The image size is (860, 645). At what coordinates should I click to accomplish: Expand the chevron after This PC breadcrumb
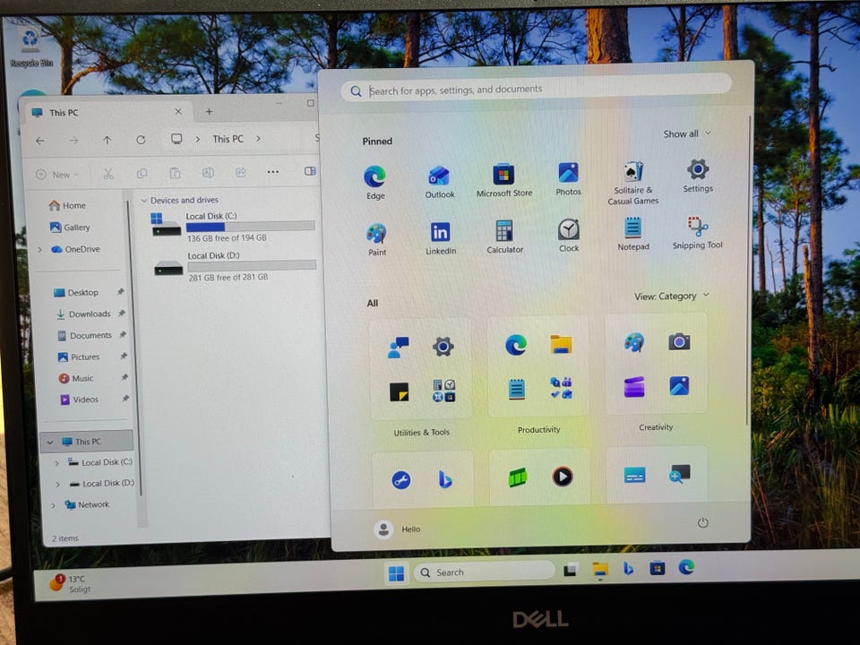[258, 138]
